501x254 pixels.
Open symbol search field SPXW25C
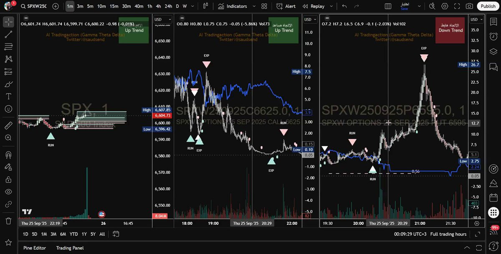[33, 6]
